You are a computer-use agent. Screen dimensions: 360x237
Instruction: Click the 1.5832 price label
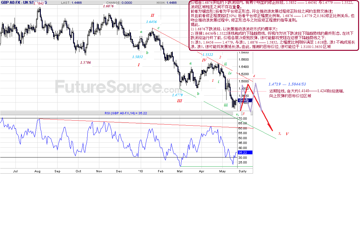(138, 57)
